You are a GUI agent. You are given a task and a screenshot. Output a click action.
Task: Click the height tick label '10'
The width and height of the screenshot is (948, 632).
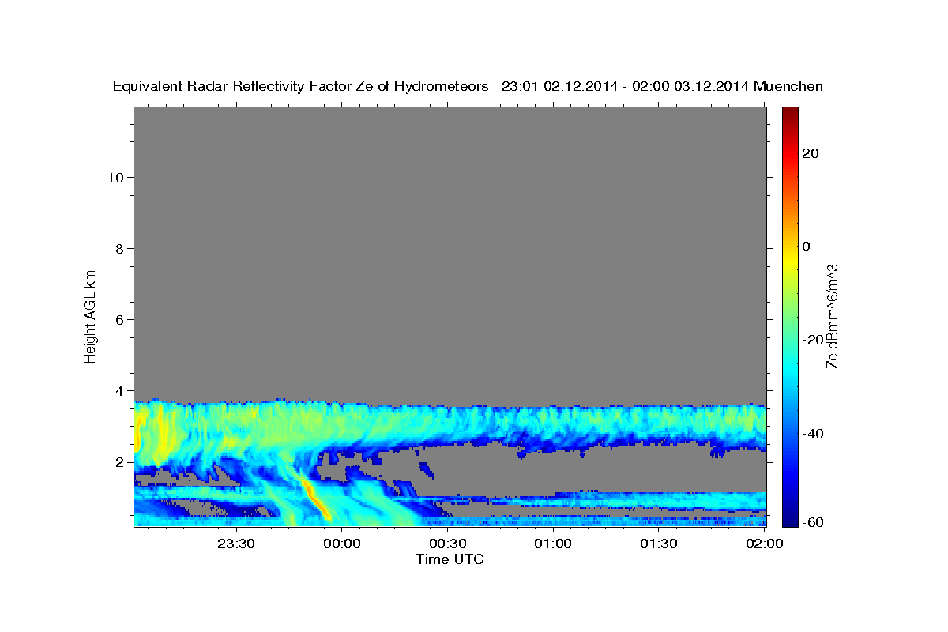coord(115,177)
